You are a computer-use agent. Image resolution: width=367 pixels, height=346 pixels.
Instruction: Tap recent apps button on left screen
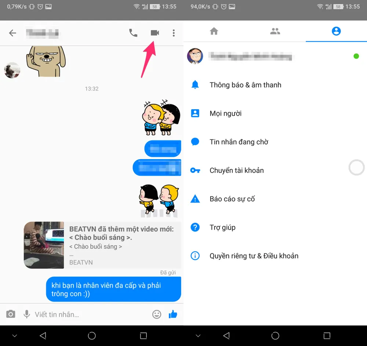(x=143, y=336)
